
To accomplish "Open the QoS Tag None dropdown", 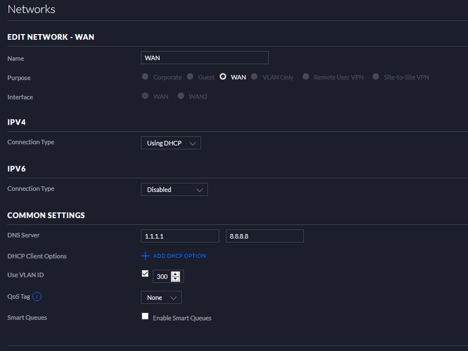I will 161,298.
